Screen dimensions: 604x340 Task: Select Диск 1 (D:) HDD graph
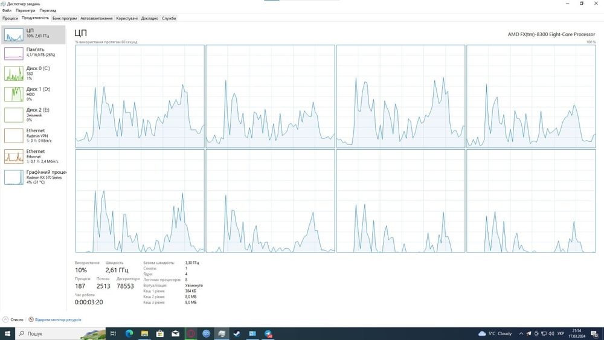[33, 94]
